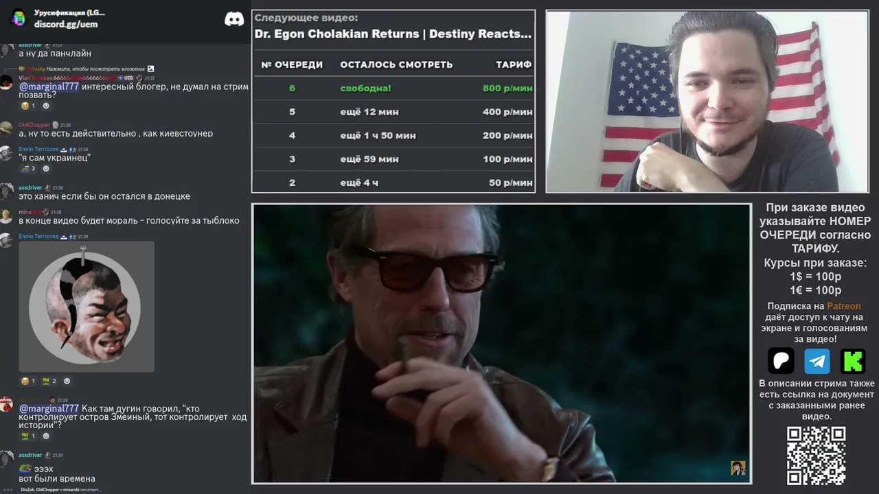879x494 pixels.
Task: Click the message 'это ханич если бы он остался в донецке'
Action: [104, 196]
